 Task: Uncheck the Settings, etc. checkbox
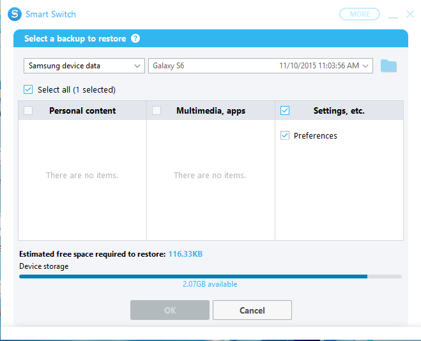click(285, 110)
